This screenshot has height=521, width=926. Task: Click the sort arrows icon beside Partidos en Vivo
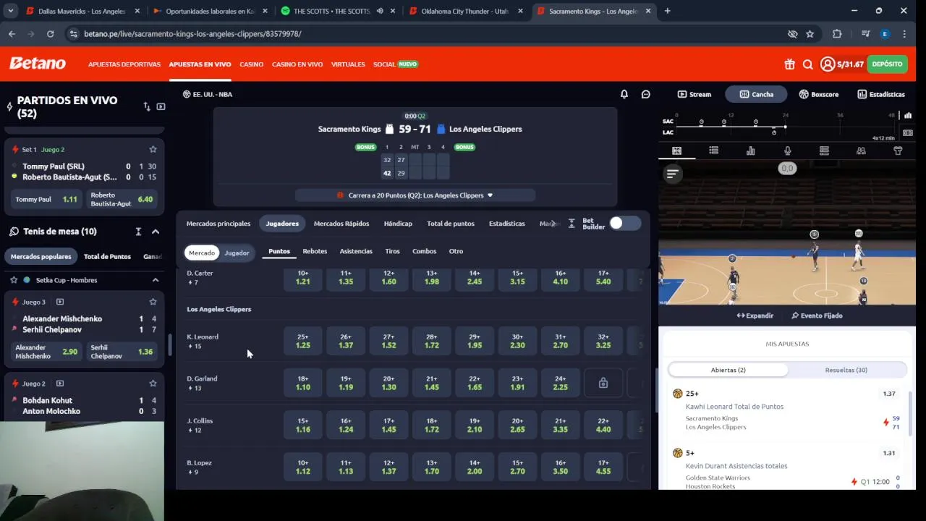(x=147, y=106)
